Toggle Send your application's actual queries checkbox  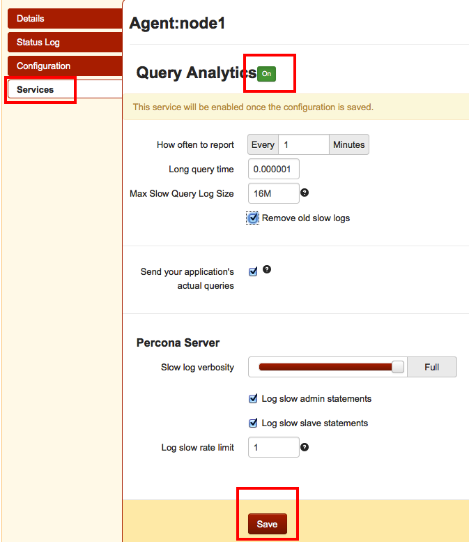pyautogui.click(x=253, y=272)
